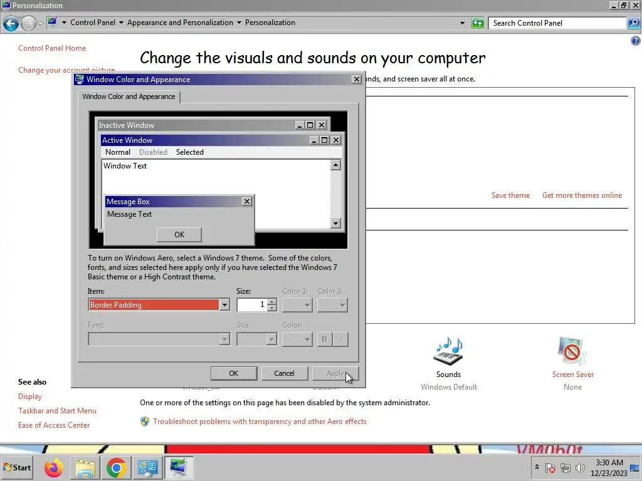
Task: Open Taskbar and Start Menu link
Action: [57, 411]
